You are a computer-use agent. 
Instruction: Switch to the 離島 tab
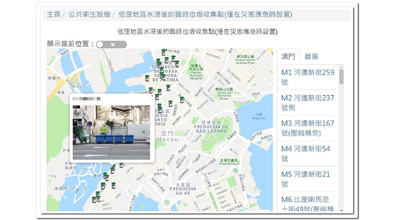point(311,57)
